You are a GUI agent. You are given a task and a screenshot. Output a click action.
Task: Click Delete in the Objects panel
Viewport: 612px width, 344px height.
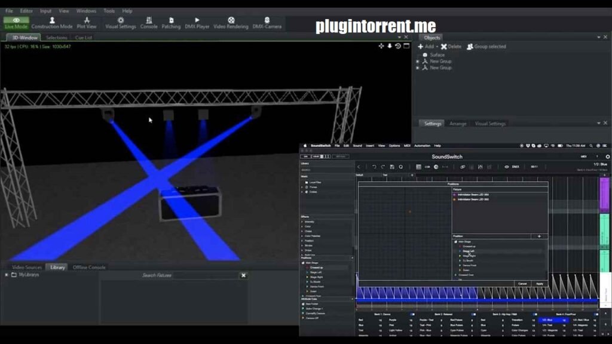tap(451, 47)
